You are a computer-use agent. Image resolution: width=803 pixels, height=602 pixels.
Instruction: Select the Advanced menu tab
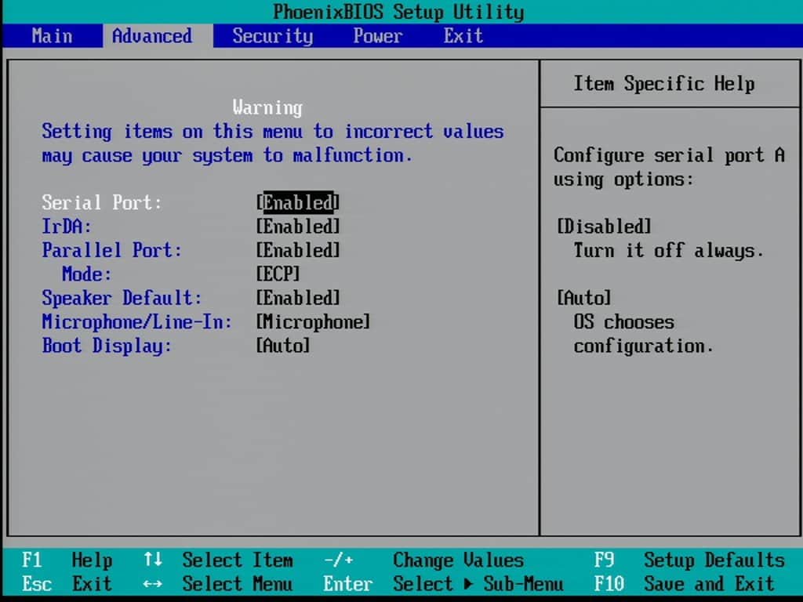(152, 36)
